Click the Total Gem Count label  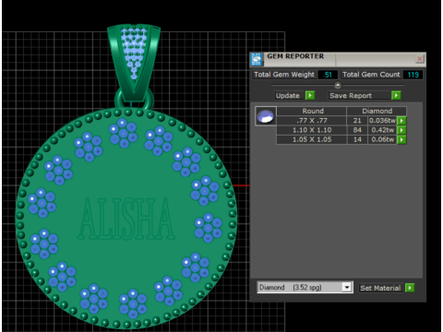pos(371,75)
